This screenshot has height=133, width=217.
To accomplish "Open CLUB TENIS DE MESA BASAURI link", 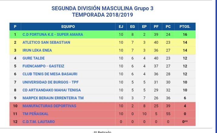I will (x=50, y=74).
